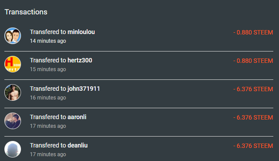Image resolution: width=279 pixels, height=161 pixels.
Task: Select deanliu's -6.376 STEEM amount
Action: 253,146
